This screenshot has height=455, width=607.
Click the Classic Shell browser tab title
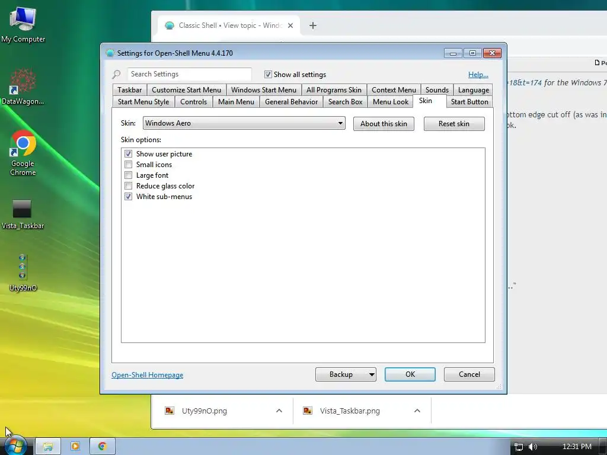(x=231, y=25)
